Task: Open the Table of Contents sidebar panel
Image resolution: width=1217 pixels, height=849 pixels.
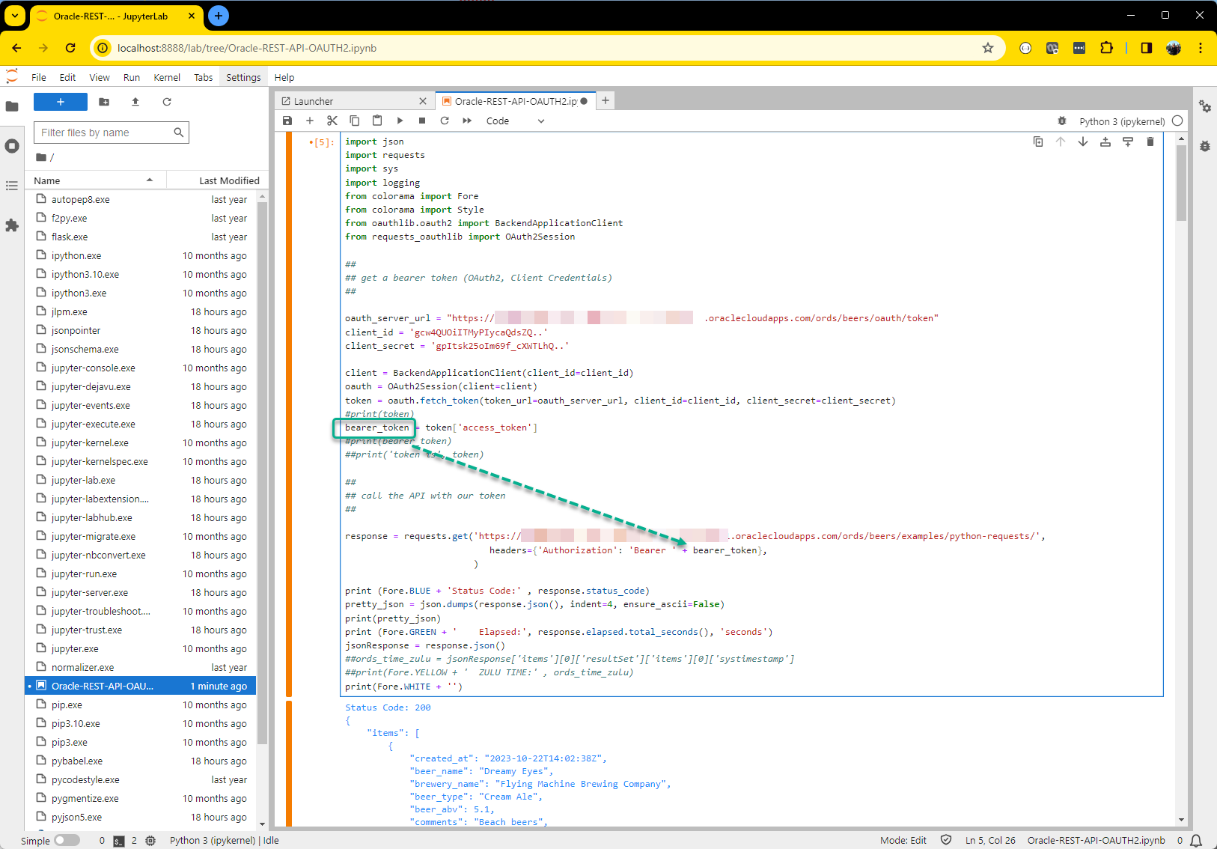Action: tap(12, 186)
